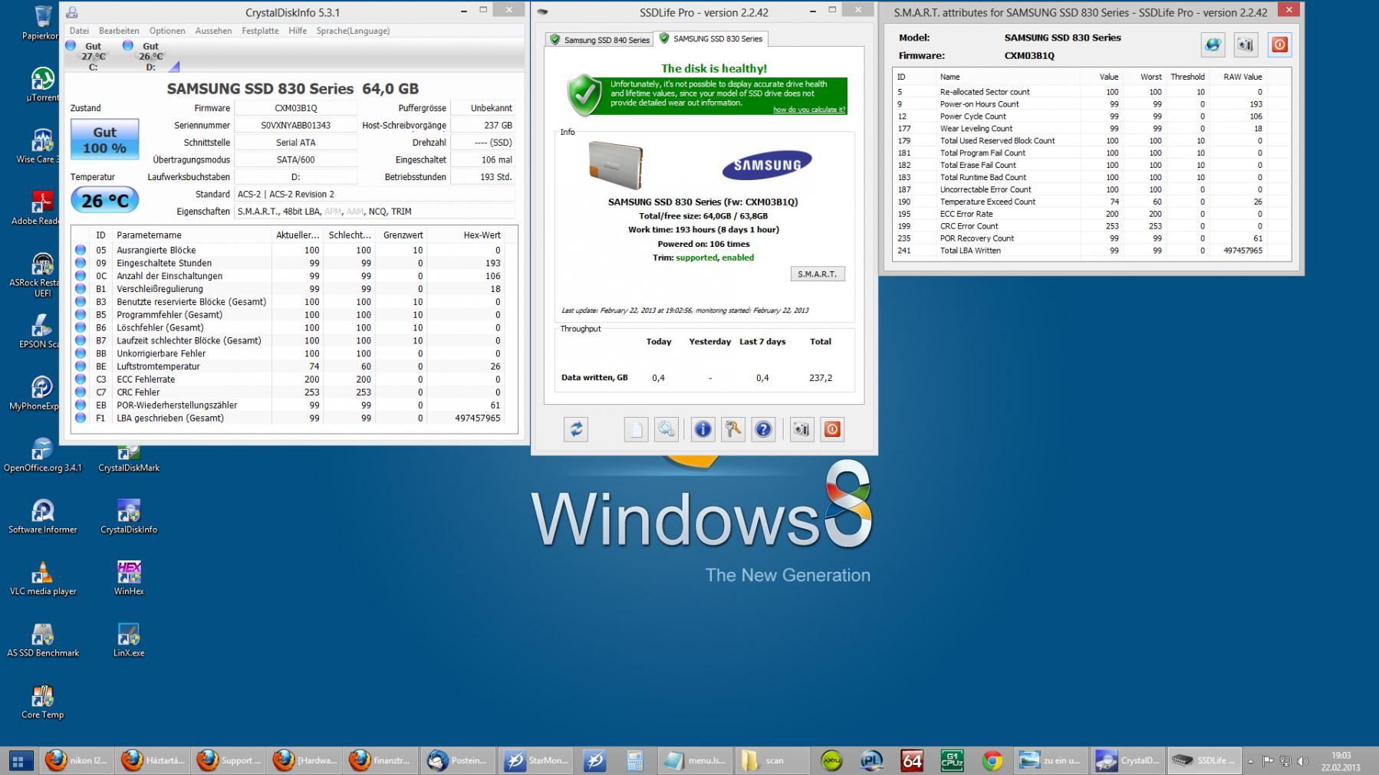Click the blue question mark help icon
Image resolution: width=1379 pixels, height=775 pixels.
coord(763,429)
